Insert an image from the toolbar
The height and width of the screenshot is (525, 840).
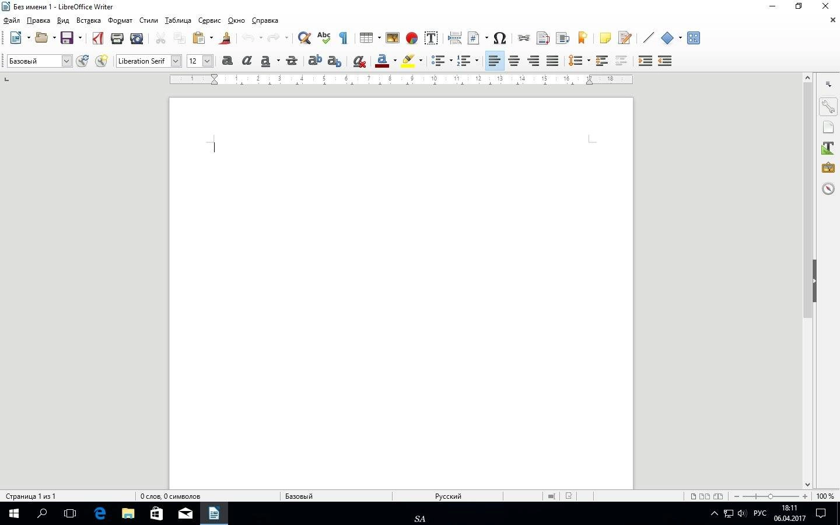tap(393, 38)
